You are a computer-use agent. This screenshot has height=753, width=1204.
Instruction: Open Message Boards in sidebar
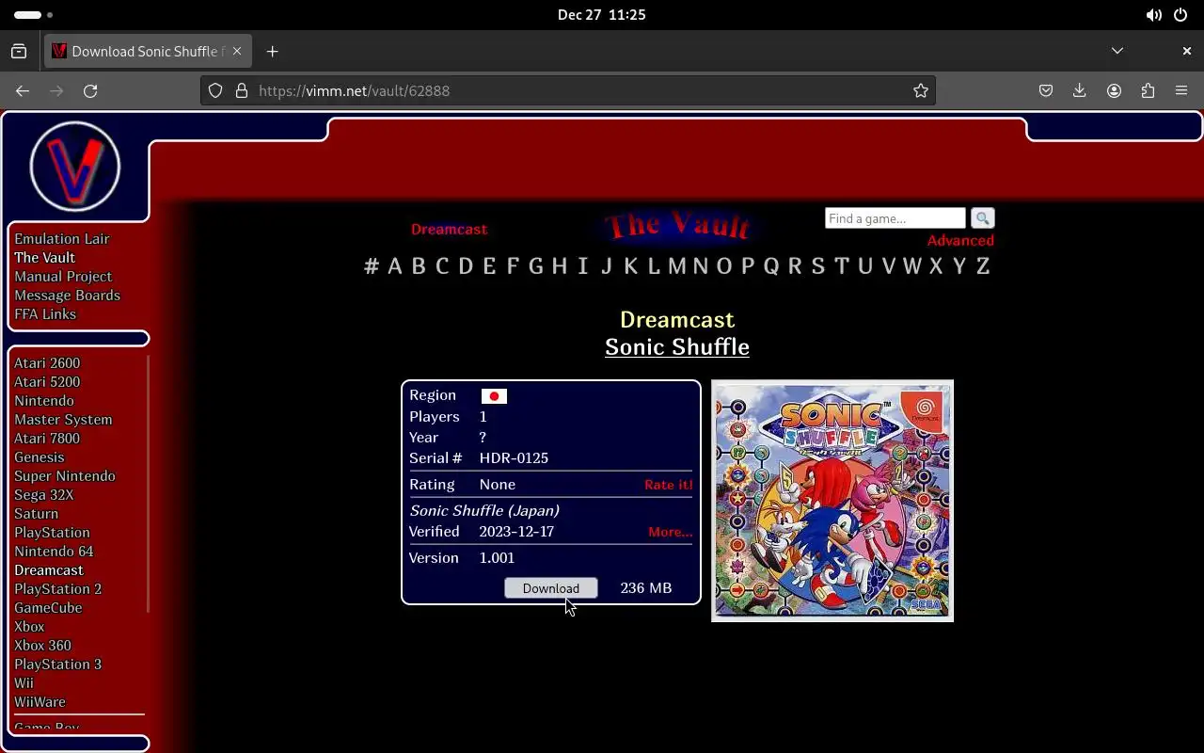click(67, 296)
